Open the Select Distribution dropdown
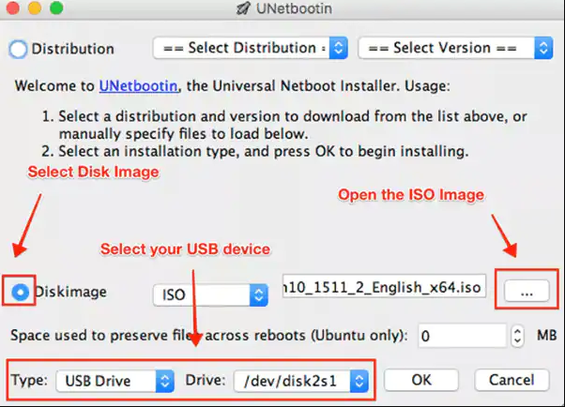This screenshot has height=407, width=565. [251, 48]
